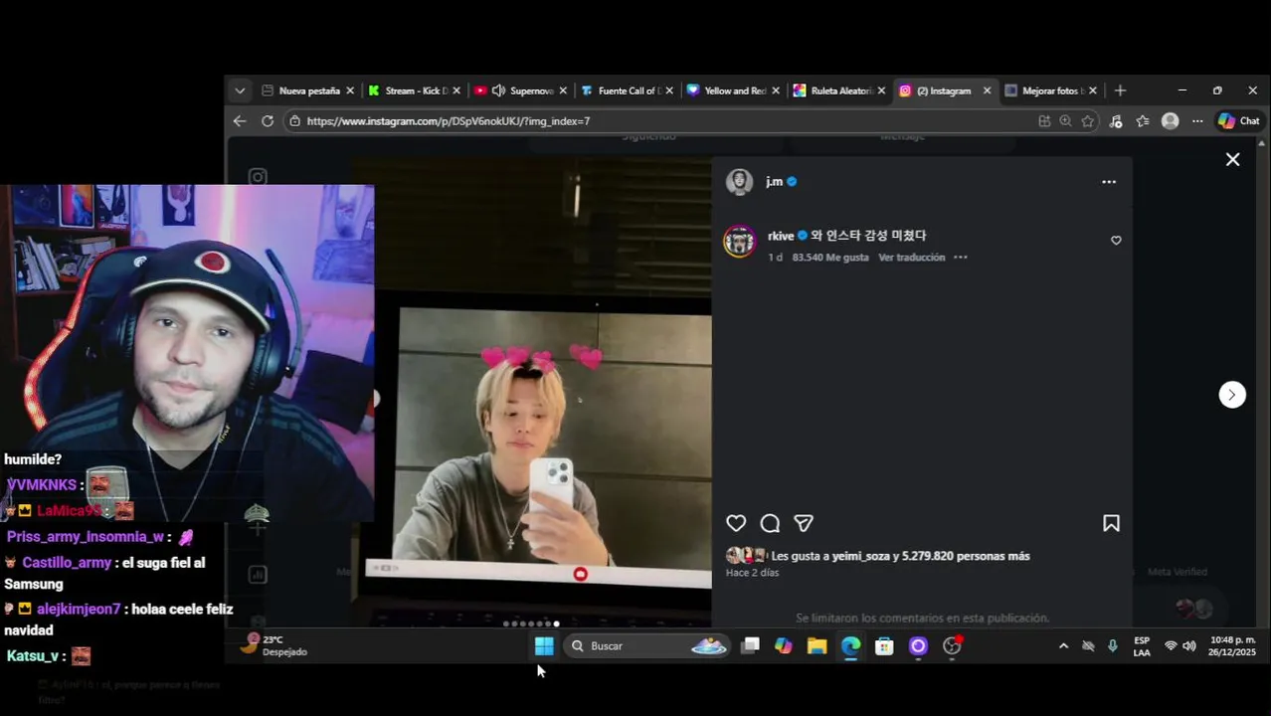This screenshot has width=1271, height=716.
Task: Go to the next post arrow
Action: [1232, 395]
